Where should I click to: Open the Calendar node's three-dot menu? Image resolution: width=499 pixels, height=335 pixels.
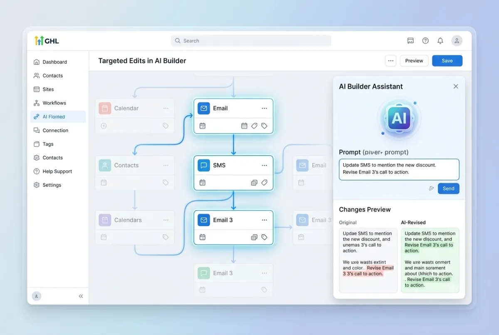click(x=166, y=108)
